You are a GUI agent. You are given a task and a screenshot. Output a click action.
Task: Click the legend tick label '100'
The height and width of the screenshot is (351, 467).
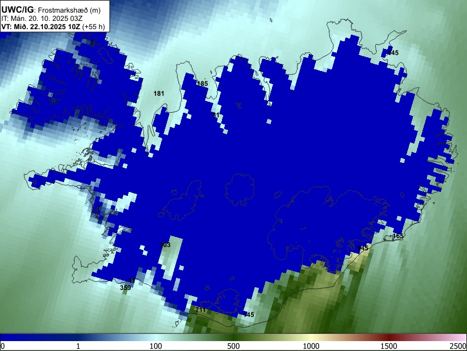coord(156,346)
